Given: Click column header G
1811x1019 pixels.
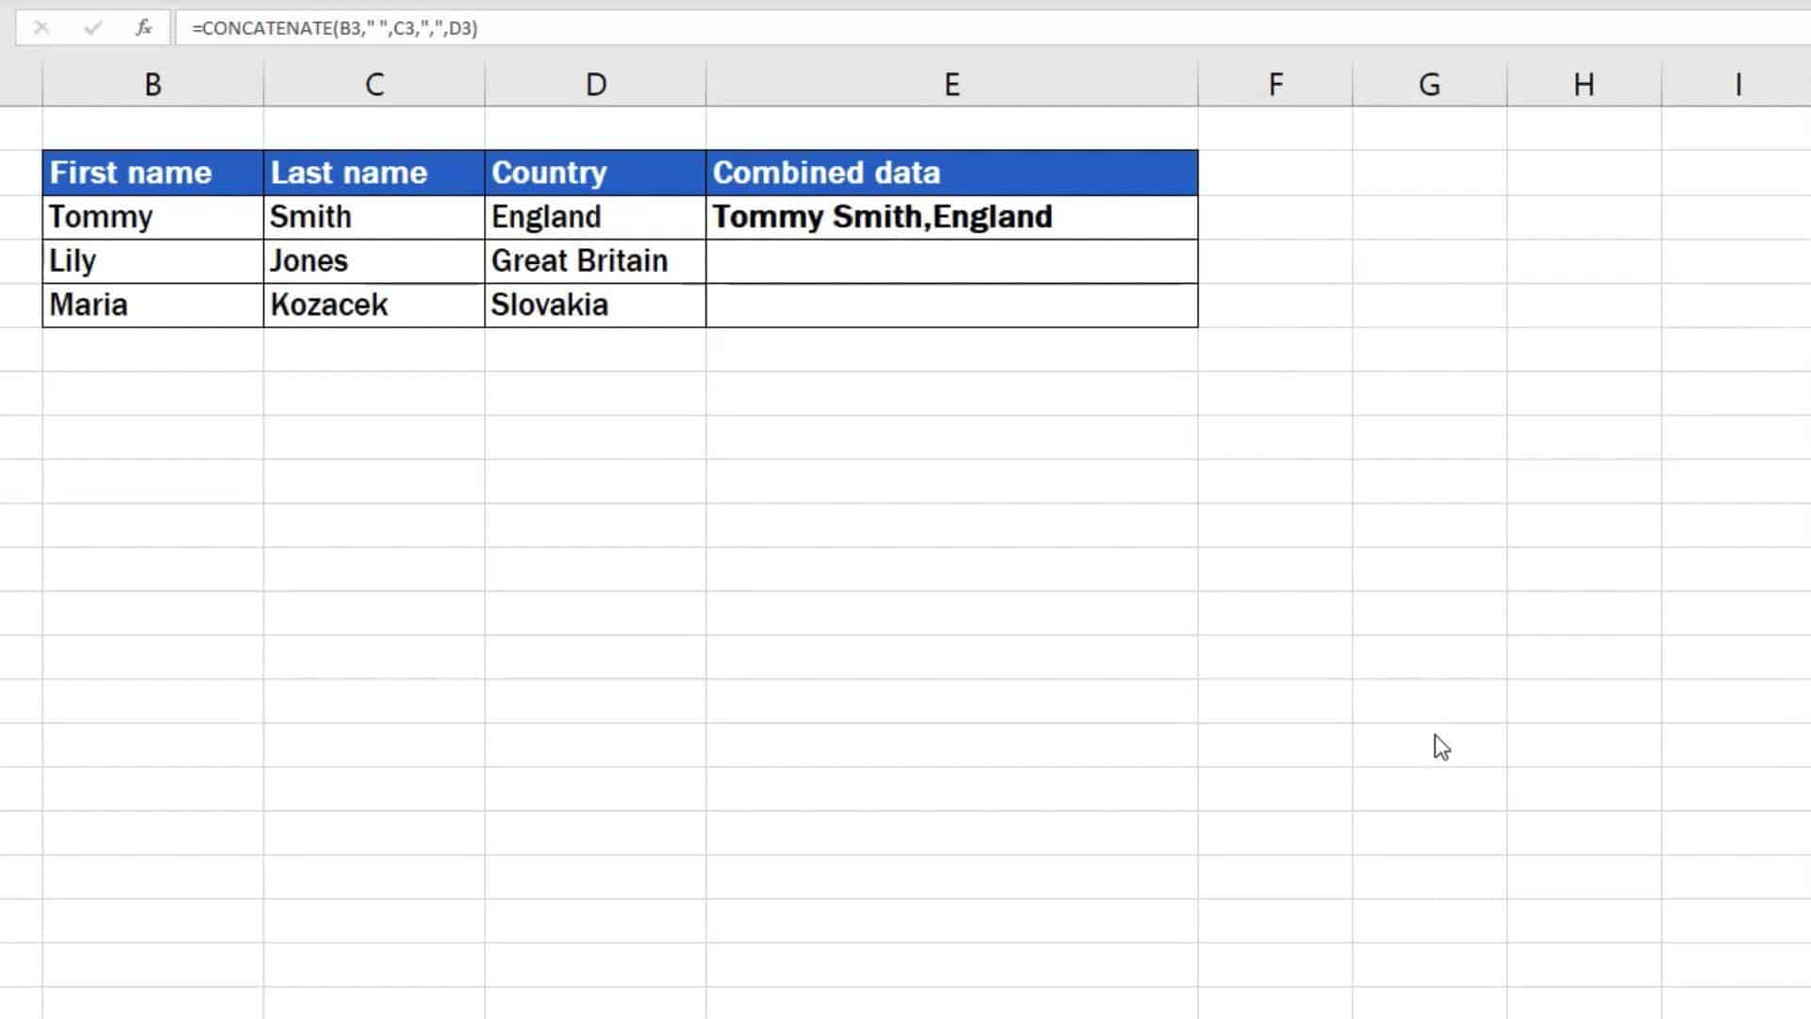Looking at the screenshot, I should (x=1430, y=83).
